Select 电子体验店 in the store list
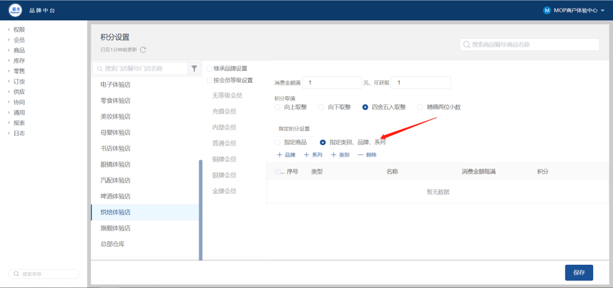The width and height of the screenshot is (613, 288). click(145, 84)
